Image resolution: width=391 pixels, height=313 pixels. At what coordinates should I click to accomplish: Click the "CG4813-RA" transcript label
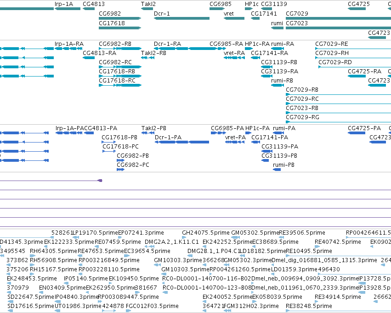100,53
